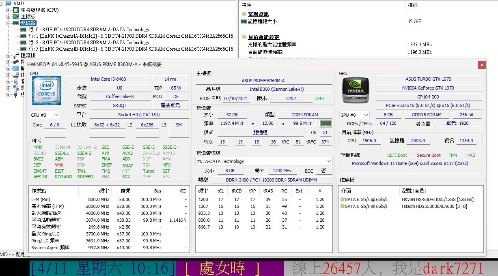Click the motherboard icon next to 主機板

point(16,17)
